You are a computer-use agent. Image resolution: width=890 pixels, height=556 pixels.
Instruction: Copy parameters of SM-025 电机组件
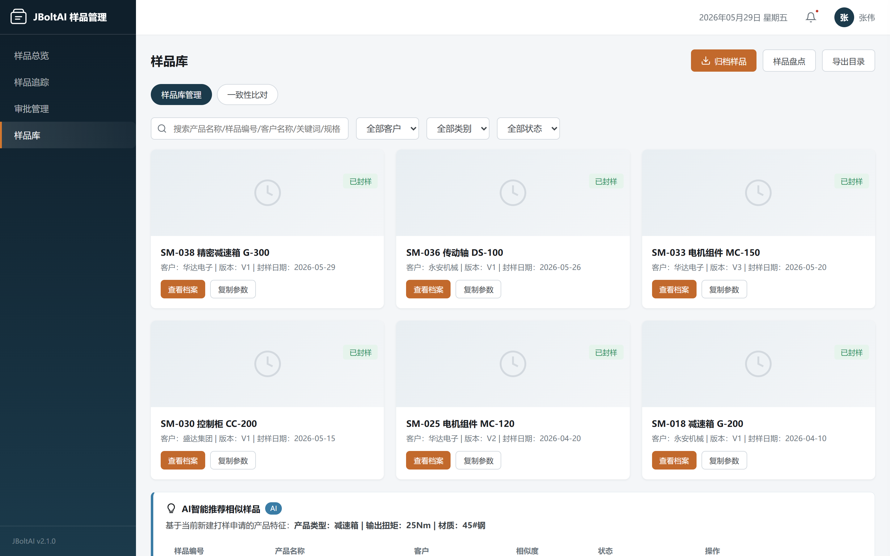tap(478, 460)
